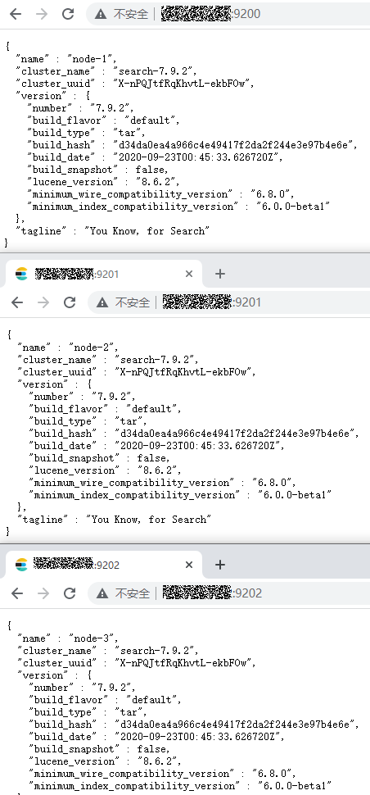Click the not-secure warning triangle for port 9202
This screenshot has width=370, height=795.
coord(103,593)
